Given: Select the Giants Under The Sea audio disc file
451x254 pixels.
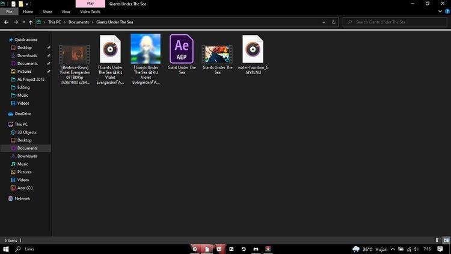Looking at the screenshot, I should click(110, 60).
